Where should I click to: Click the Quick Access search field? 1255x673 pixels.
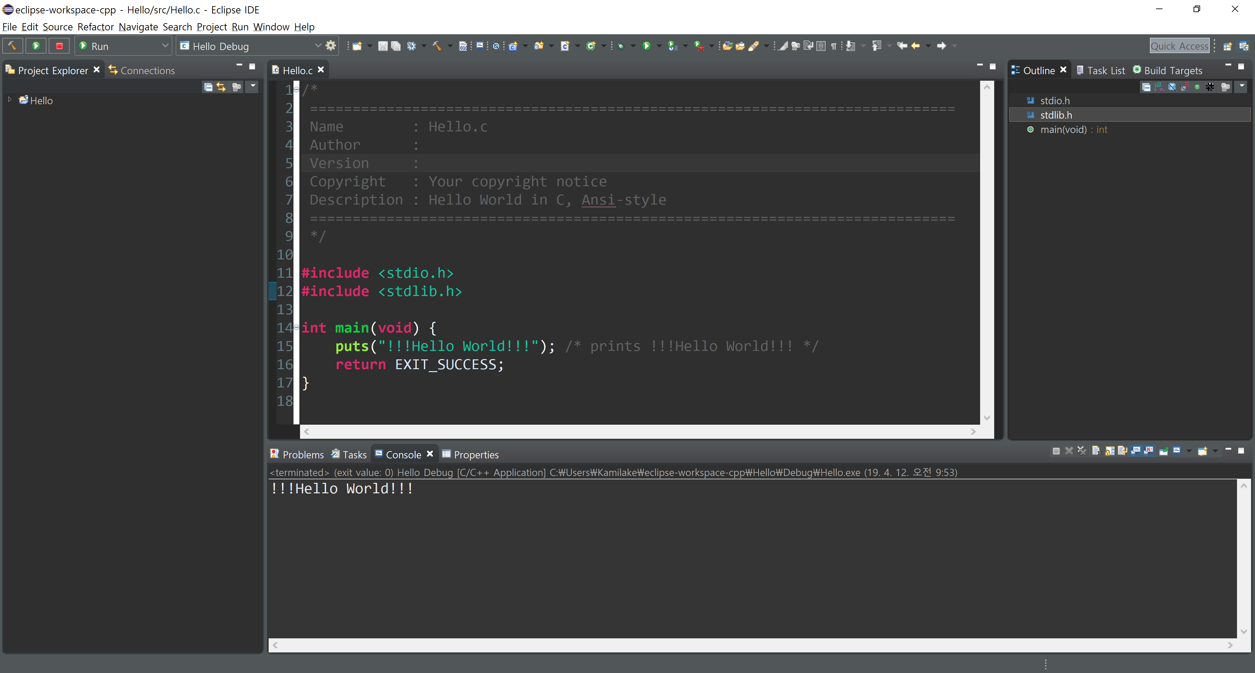coord(1179,46)
